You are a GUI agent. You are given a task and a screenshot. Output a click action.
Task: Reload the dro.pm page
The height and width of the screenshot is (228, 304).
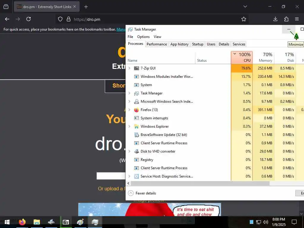coord(28,19)
